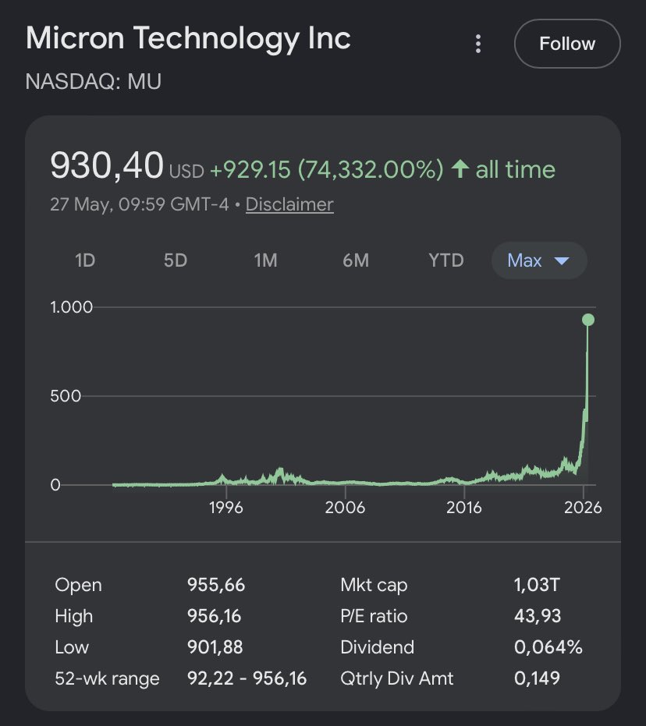
Task: Click the Qtrly Div Amt value 0,149
Action: [x=538, y=678]
